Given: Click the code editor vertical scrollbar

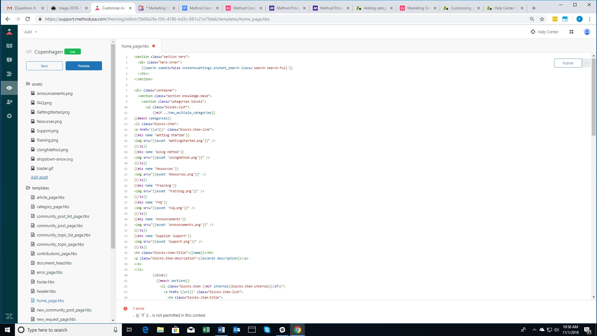Looking at the screenshot, I should [593, 96].
